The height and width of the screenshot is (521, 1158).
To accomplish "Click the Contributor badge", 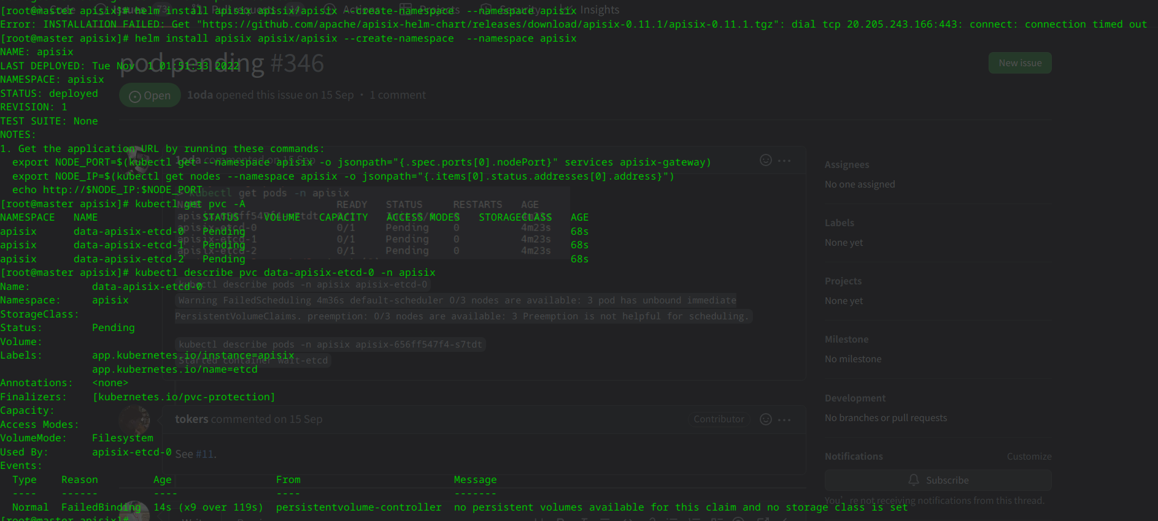I will [x=719, y=419].
